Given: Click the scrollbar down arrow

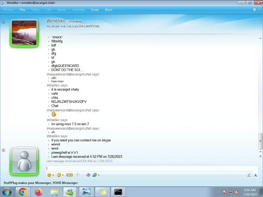Looking at the screenshot, I should point(260,152).
